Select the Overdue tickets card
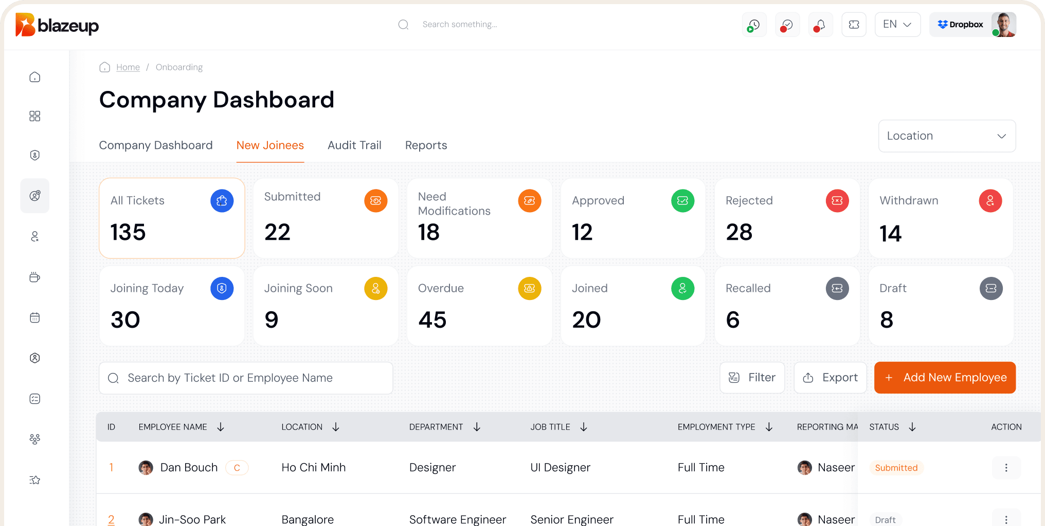 (479, 306)
